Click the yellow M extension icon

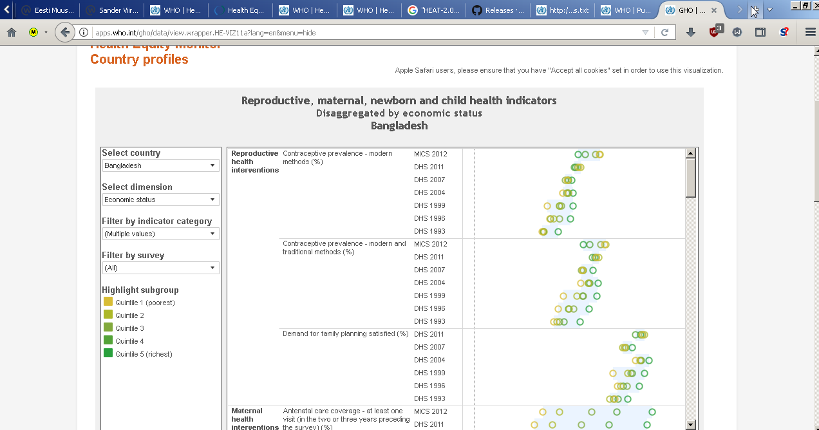pyautogui.click(x=33, y=32)
